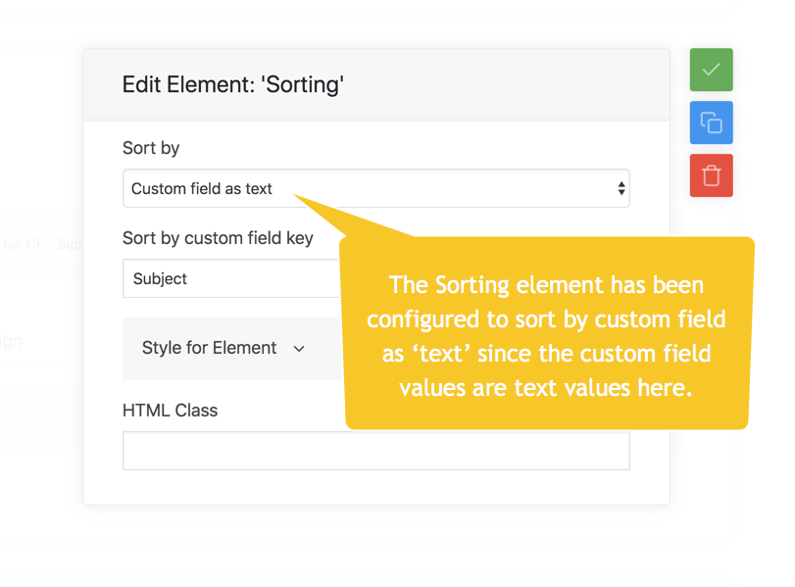
Task: Click the 'Subject' text in the key field
Action: pyautogui.click(x=160, y=278)
